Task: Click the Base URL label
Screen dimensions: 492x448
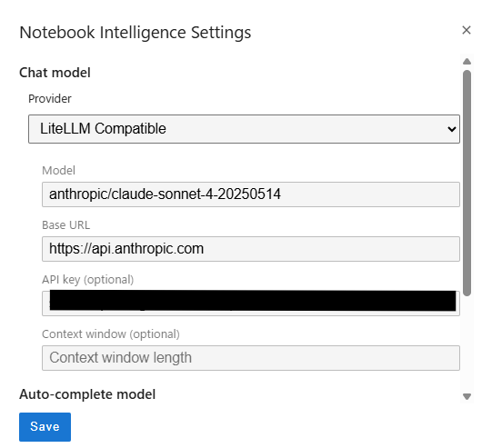Action: 65,225
